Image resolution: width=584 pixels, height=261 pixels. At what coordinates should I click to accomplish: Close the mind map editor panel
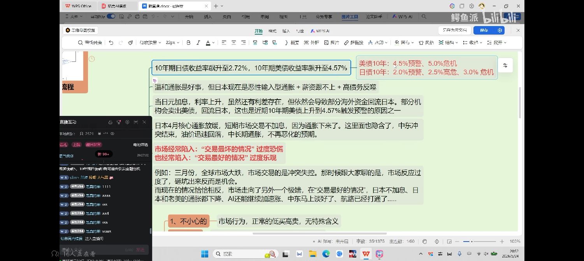[x=518, y=30]
